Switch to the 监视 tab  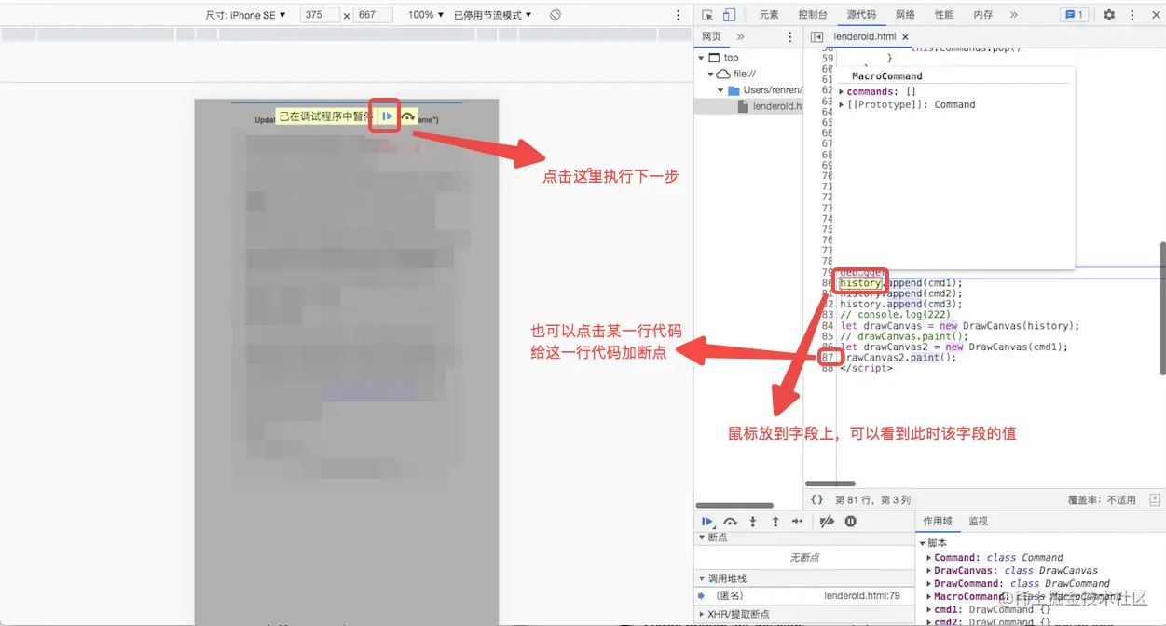[x=978, y=522]
